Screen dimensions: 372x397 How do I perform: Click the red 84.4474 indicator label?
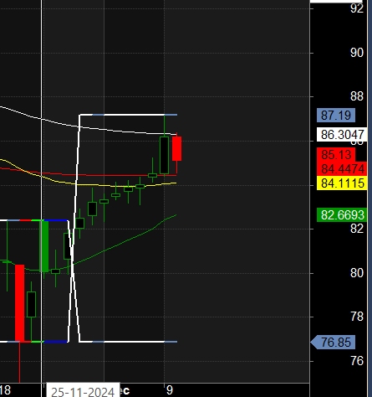coord(342,168)
